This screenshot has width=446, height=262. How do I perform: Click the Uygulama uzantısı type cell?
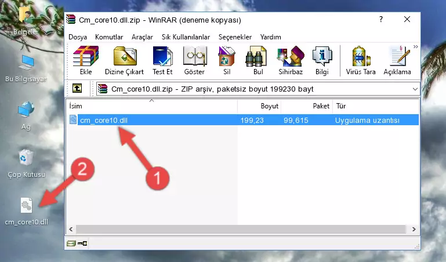(x=367, y=120)
